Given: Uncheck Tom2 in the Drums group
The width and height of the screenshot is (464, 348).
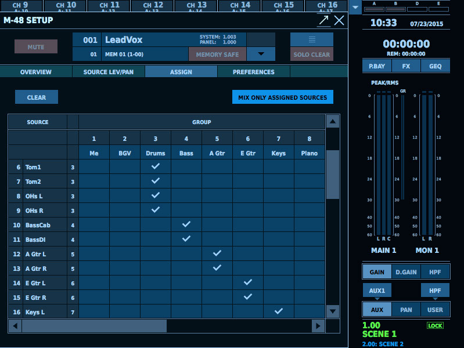Looking at the screenshot, I should 156,181.
